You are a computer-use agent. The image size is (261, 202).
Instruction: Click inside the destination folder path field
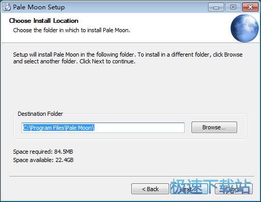[x=103, y=128]
